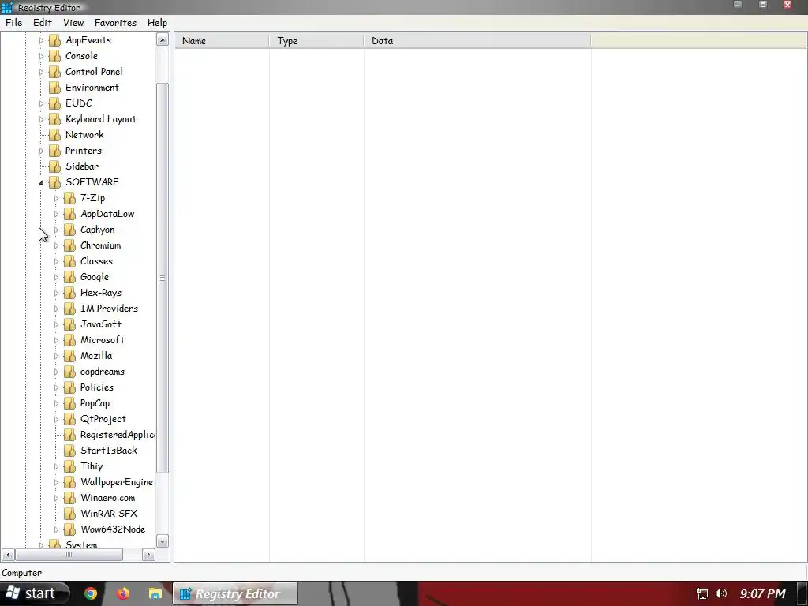Click the Hex-Rays folder icon

click(69, 293)
